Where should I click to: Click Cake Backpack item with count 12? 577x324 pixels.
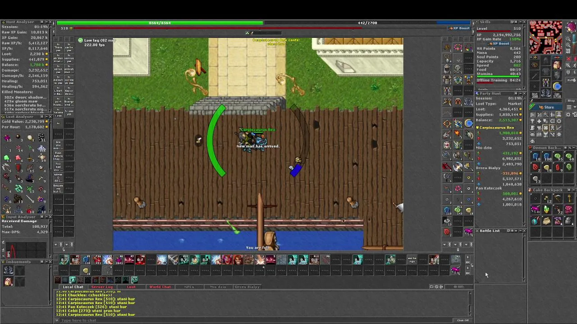pyautogui.click(x=546, y=198)
